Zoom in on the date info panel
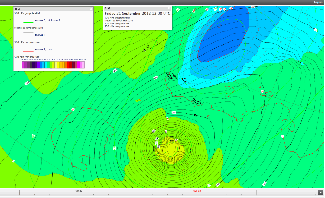Image resolution: width=325 pixels, height=198 pixels. click(105, 8)
